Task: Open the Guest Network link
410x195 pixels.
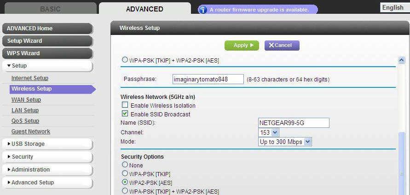Action: click(x=30, y=132)
